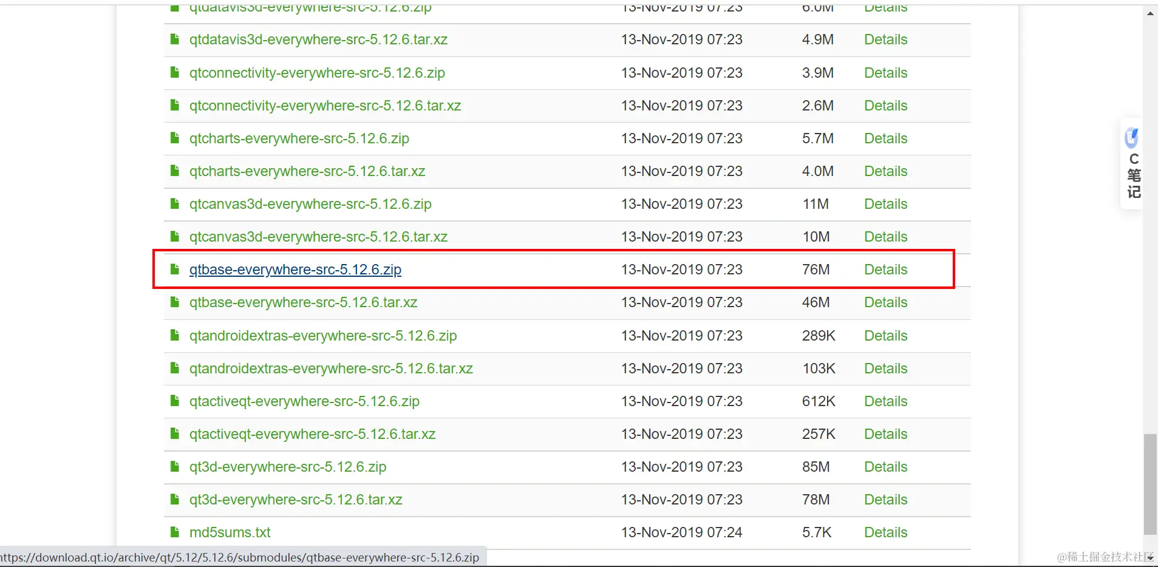Click file icon beside qtcanvas3d-everywhere-src-5.12.6.zip

[175, 204]
